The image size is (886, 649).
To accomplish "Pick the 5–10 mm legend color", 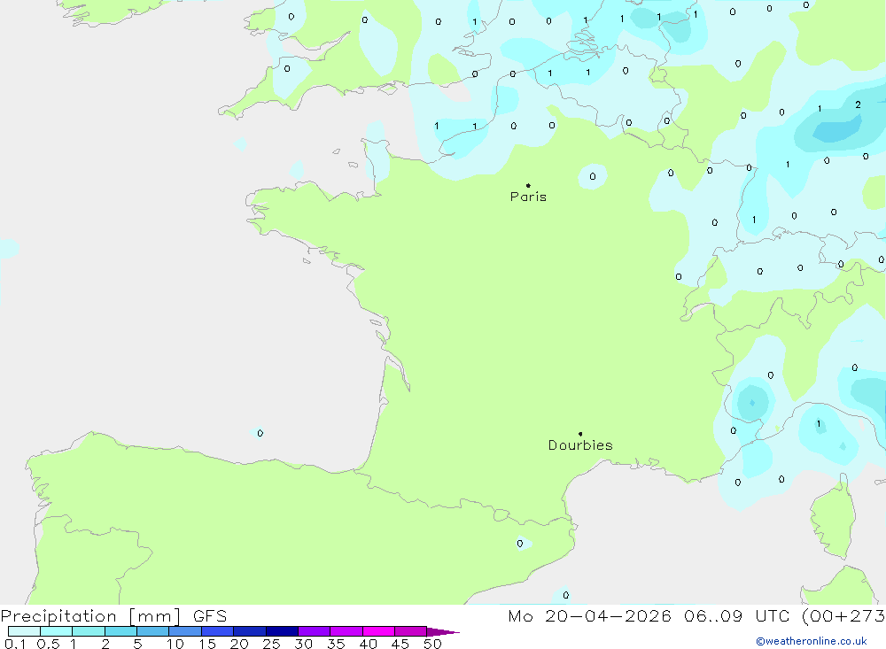I will point(153,631).
